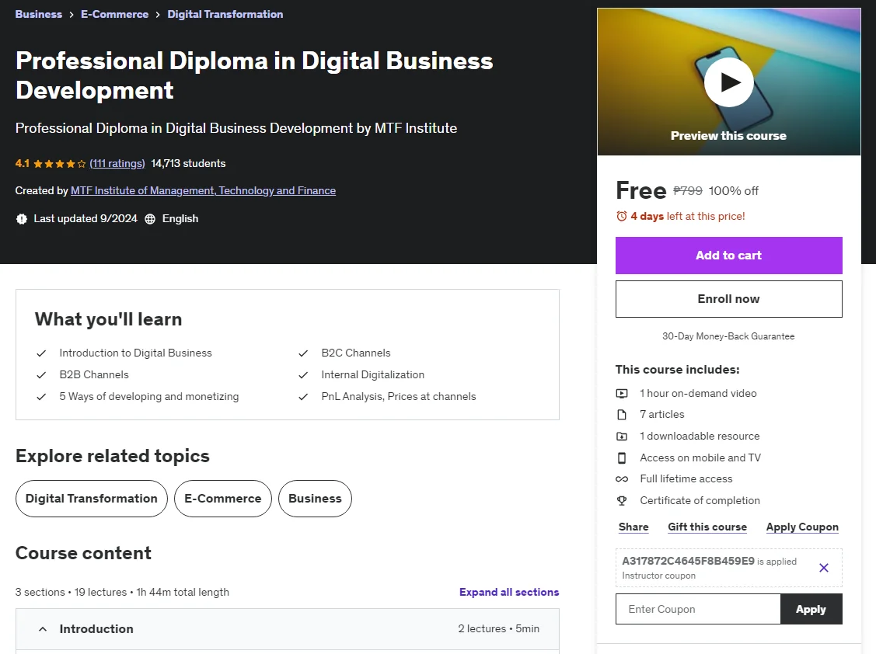Click the coupon code A317872C4645F8B459E9

(x=689, y=561)
